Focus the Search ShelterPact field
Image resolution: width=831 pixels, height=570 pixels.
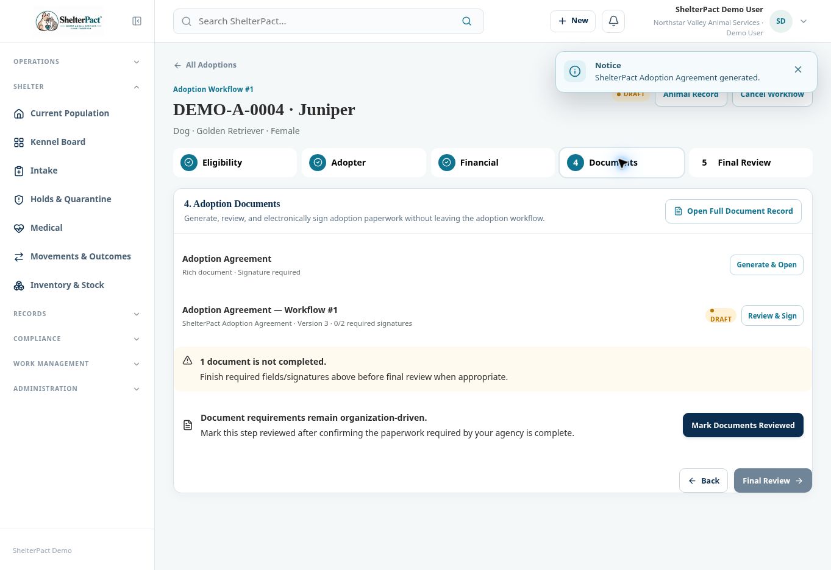point(329,21)
